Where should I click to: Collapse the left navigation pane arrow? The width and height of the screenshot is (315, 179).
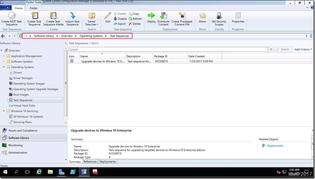coord(66,43)
